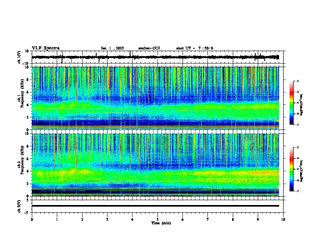Click the ch.1 color bar log(PSD) unit label
Viewport: 319px width, 246px height.
click(x=302, y=105)
